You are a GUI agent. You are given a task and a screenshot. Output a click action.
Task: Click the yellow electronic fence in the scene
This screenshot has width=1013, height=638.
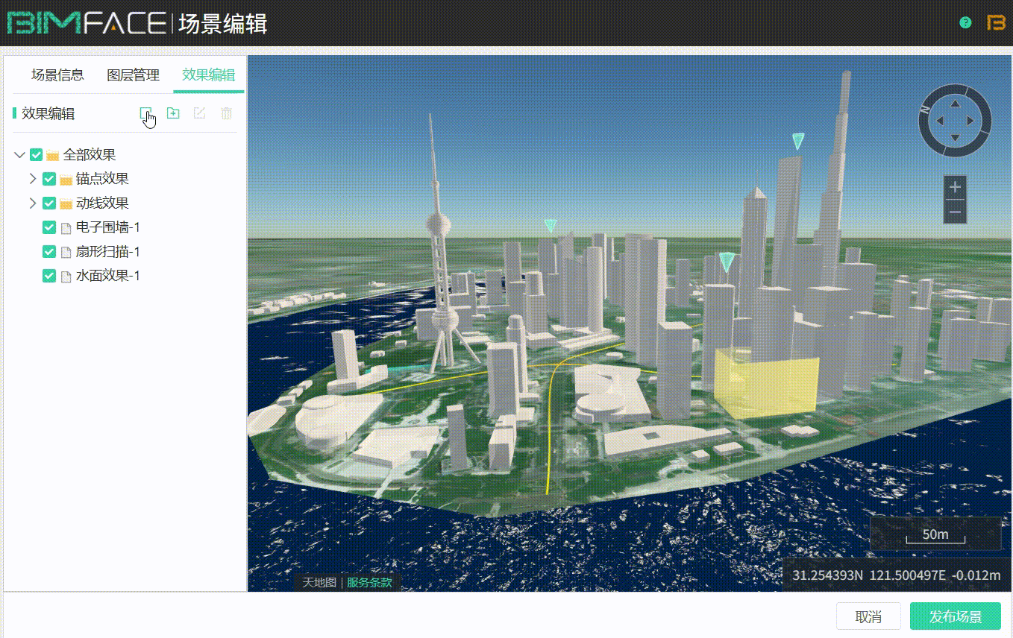pyautogui.click(x=766, y=385)
